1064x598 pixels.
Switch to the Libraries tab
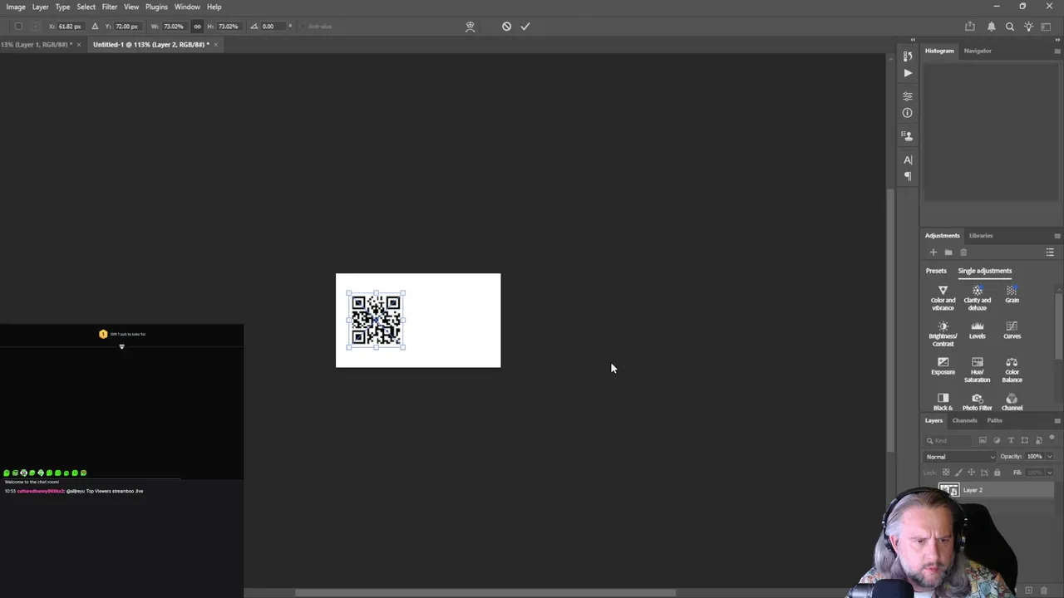coord(981,235)
